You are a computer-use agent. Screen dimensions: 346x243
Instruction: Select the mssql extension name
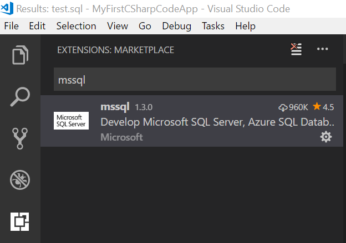pos(115,107)
